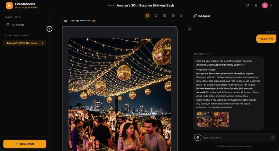Click the Recent Events clock icon
The height and width of the screenshot is (151, 279).
(6, 36)
